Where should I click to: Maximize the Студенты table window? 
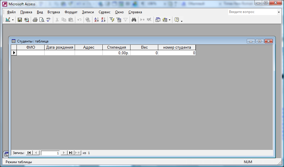pyautogui.click(x=259, y=41)
